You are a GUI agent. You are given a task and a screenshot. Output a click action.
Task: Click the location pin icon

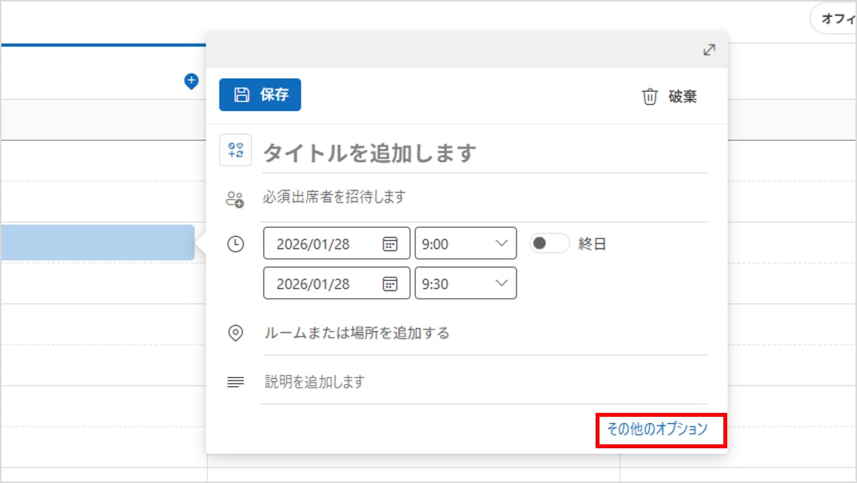(235, 333)
